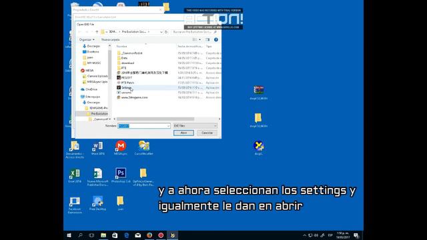Screen dimensions: 427x240
Task: Open the Word 2016 desktop shortcut
Action: 98,148
